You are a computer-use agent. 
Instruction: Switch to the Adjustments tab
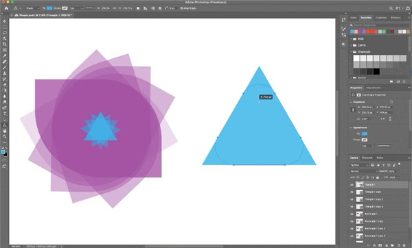(374, 88)
